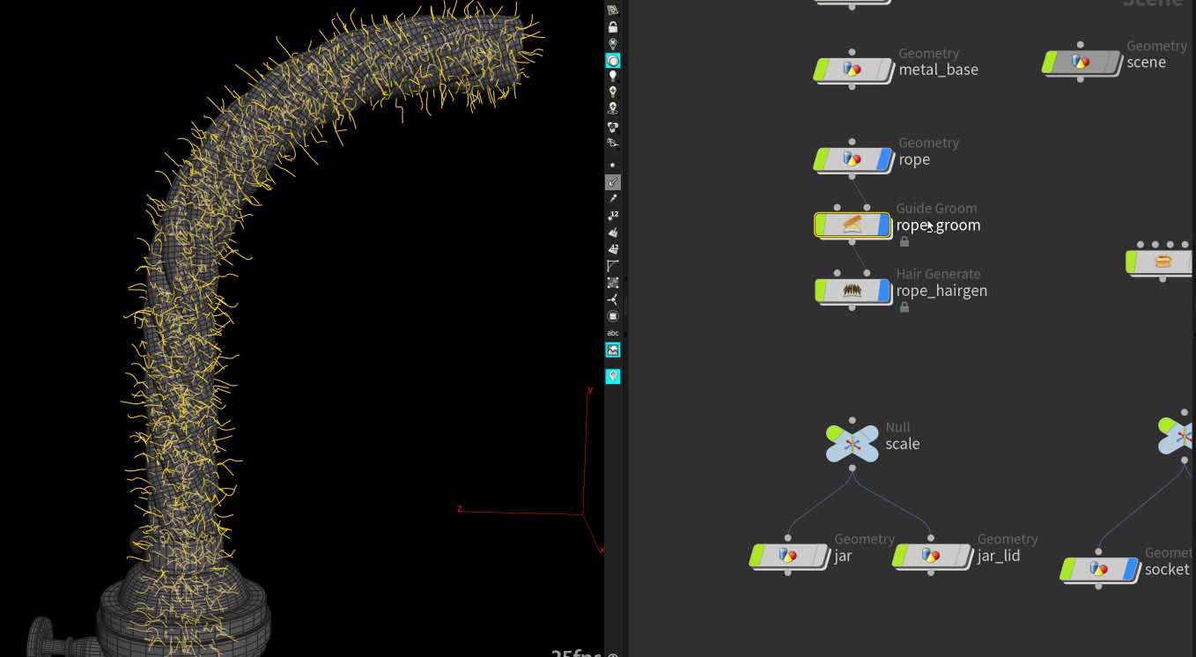Toggle point numbers display icon showing 12
1196x657 pixels.
613,215
